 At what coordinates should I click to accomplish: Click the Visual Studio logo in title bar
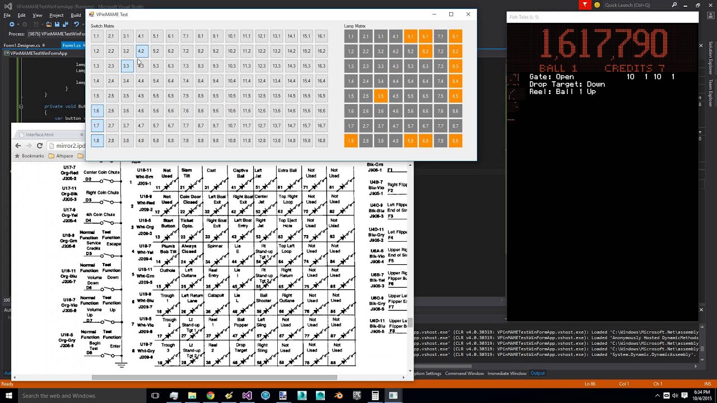[7, 6]
